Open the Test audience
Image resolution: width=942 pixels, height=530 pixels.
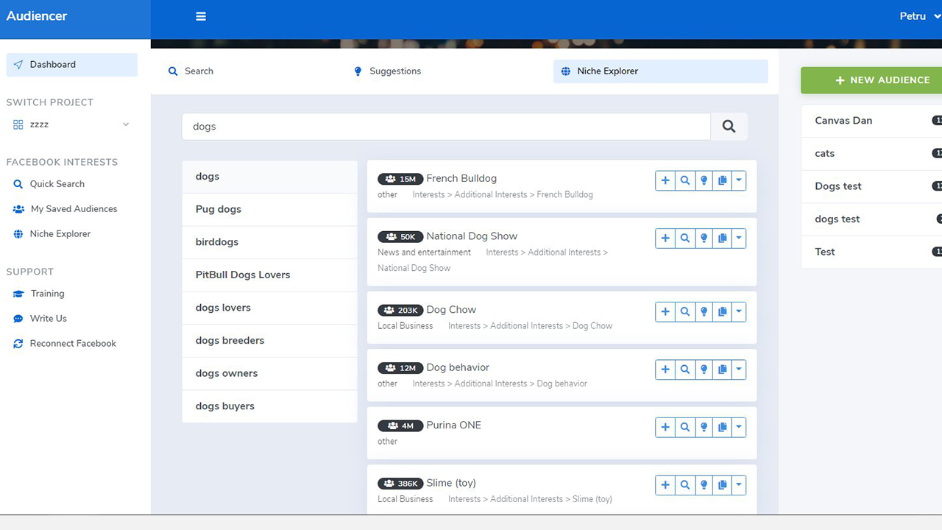871,252
